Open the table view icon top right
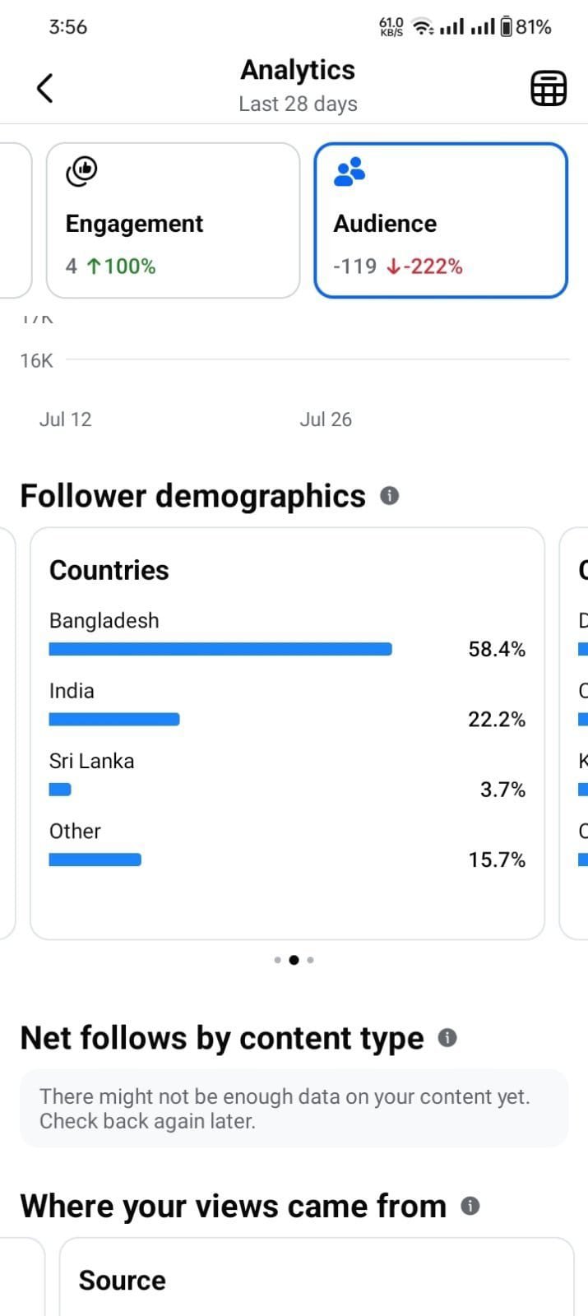 [549, 88]
